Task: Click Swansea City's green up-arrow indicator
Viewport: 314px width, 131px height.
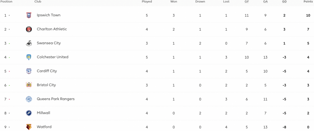Action: click(9, 43)
